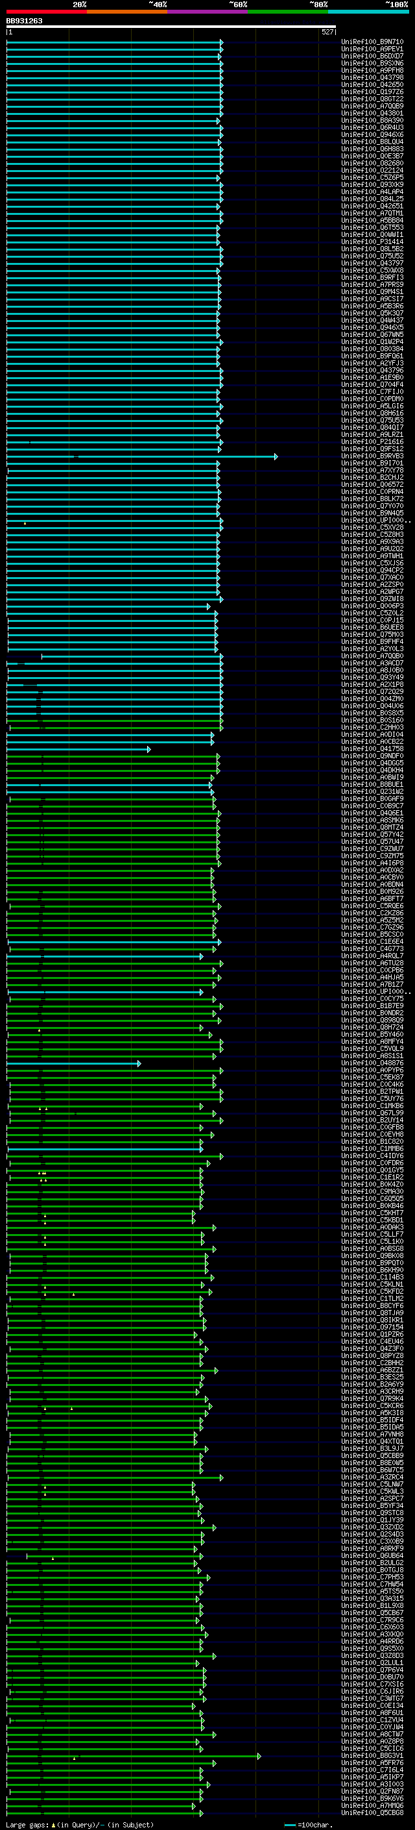Viewport: 415px width, 1830px height.
Task: Select the UniRef100_Q06572 label
Action: click(x=372, y=484)
